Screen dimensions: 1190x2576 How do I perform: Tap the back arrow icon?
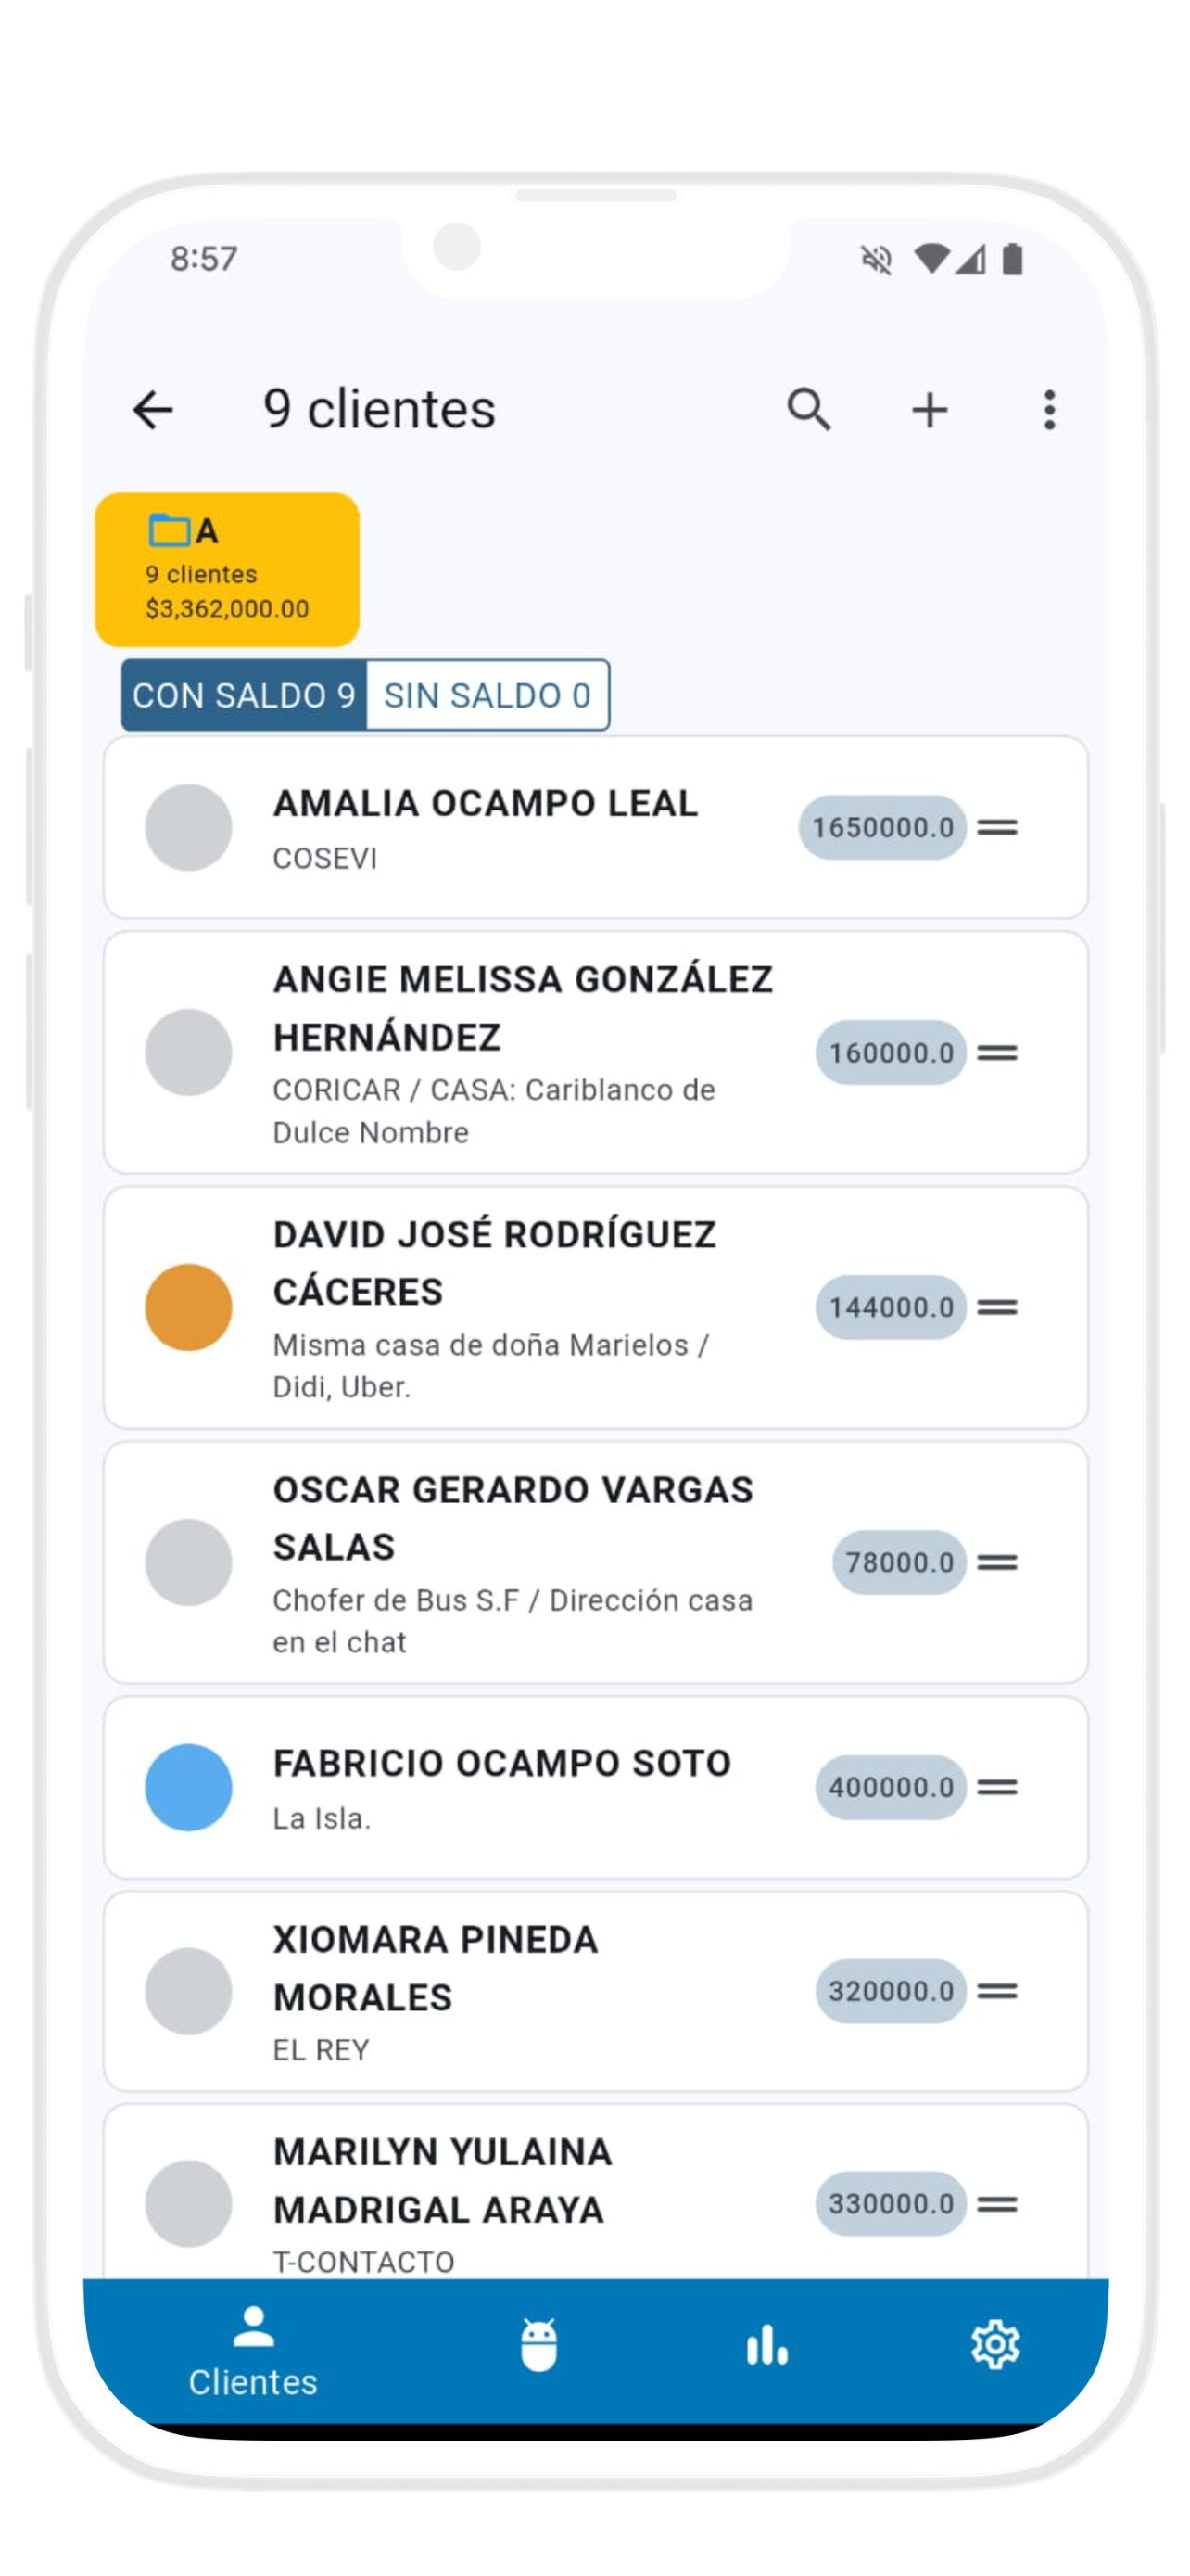(153, 410)
